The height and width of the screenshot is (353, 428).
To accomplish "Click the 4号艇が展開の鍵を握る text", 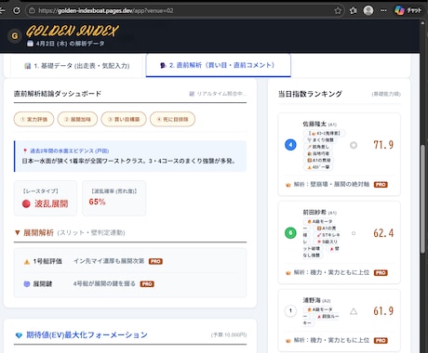I will click(x=104, y=284).
